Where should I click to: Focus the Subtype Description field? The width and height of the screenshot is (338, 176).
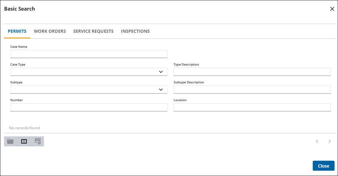[x=252, y=90]
